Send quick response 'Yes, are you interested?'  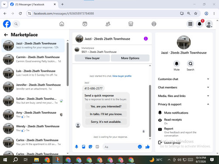pos(106,106)
